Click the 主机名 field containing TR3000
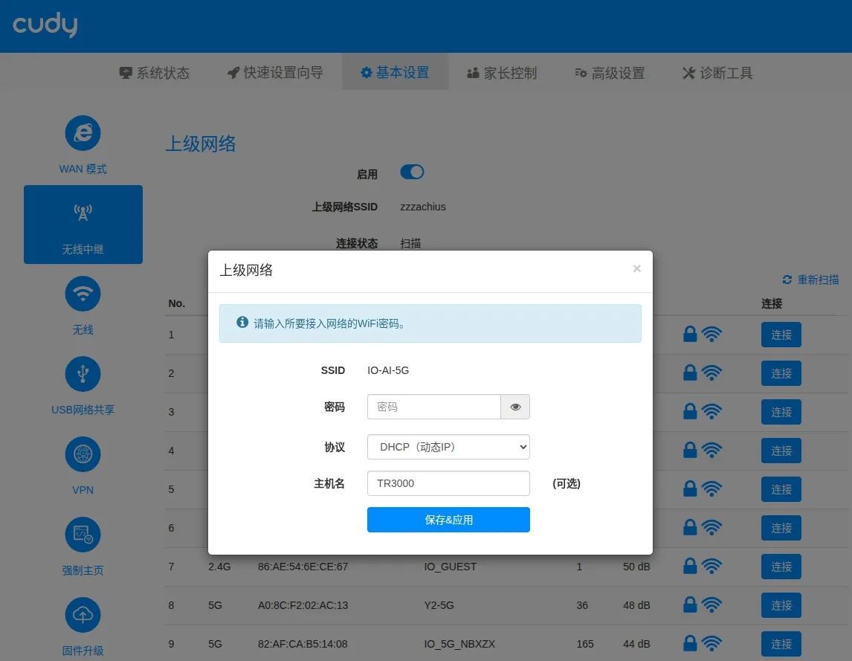Image resolution: width=852 pixels, height=661 pixels. pos(448,483)
